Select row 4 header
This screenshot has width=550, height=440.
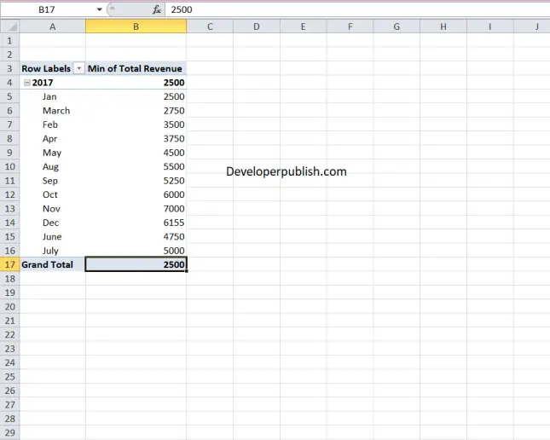(x=9, y=83)
